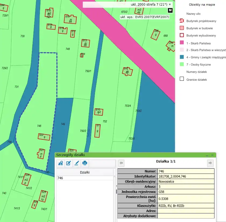
Task: Open the ukł. 2000 strefa 7 coordinate dropdown
Action: click(x=170, y=5)
